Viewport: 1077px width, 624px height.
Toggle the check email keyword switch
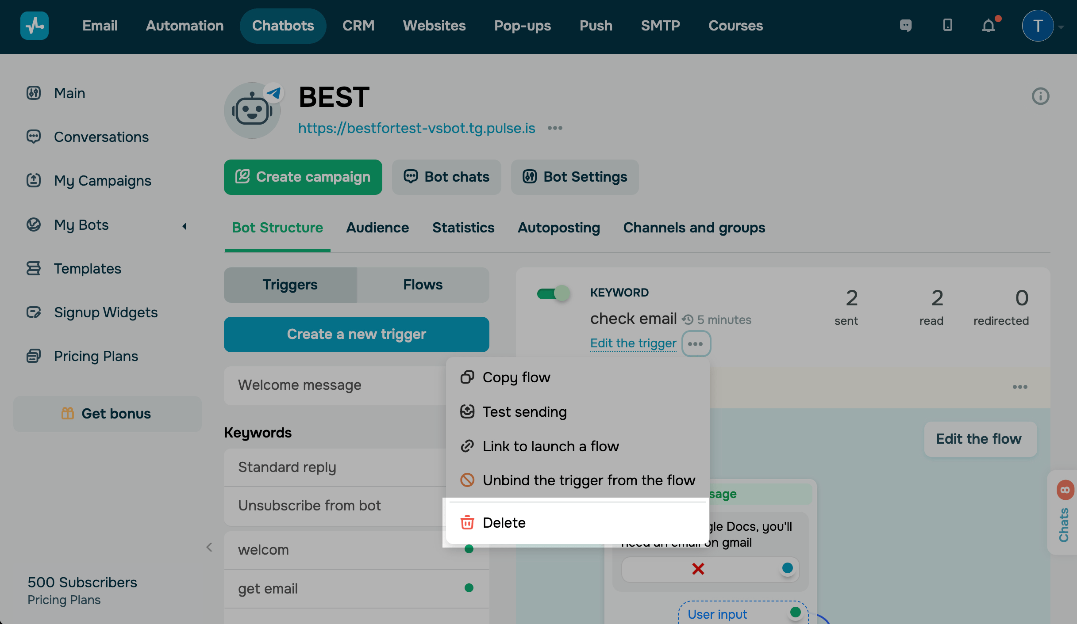coord(553,293)
